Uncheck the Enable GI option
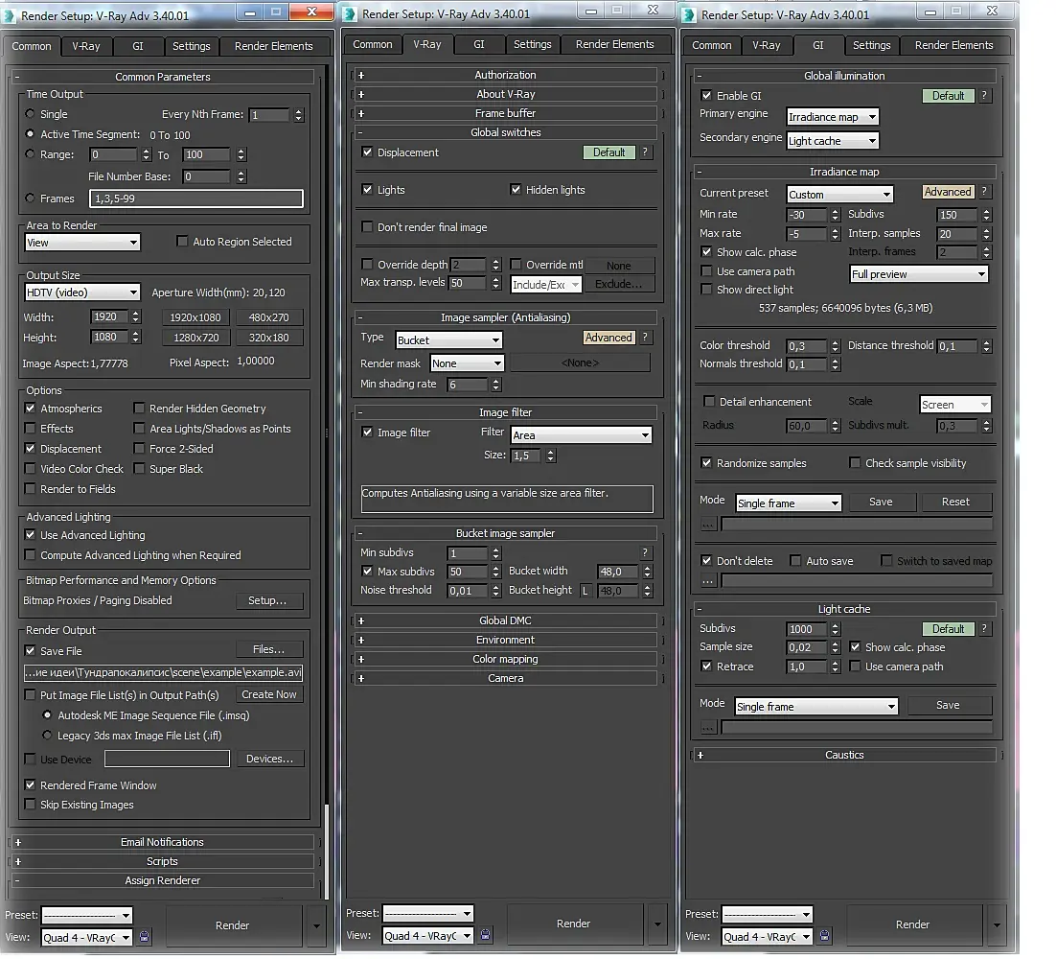 (706, 96)
